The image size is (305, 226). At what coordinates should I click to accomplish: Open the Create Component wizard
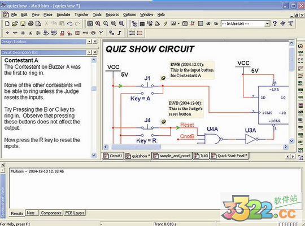158,24
